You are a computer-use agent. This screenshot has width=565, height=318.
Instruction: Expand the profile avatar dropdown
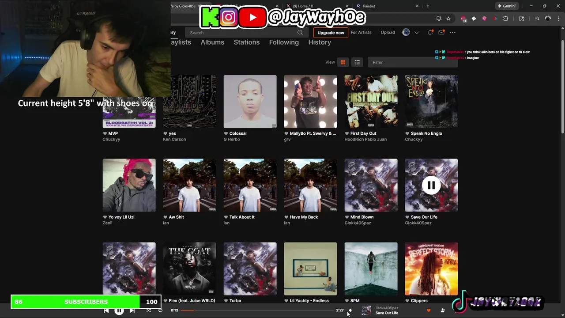(x=416, y=32)
